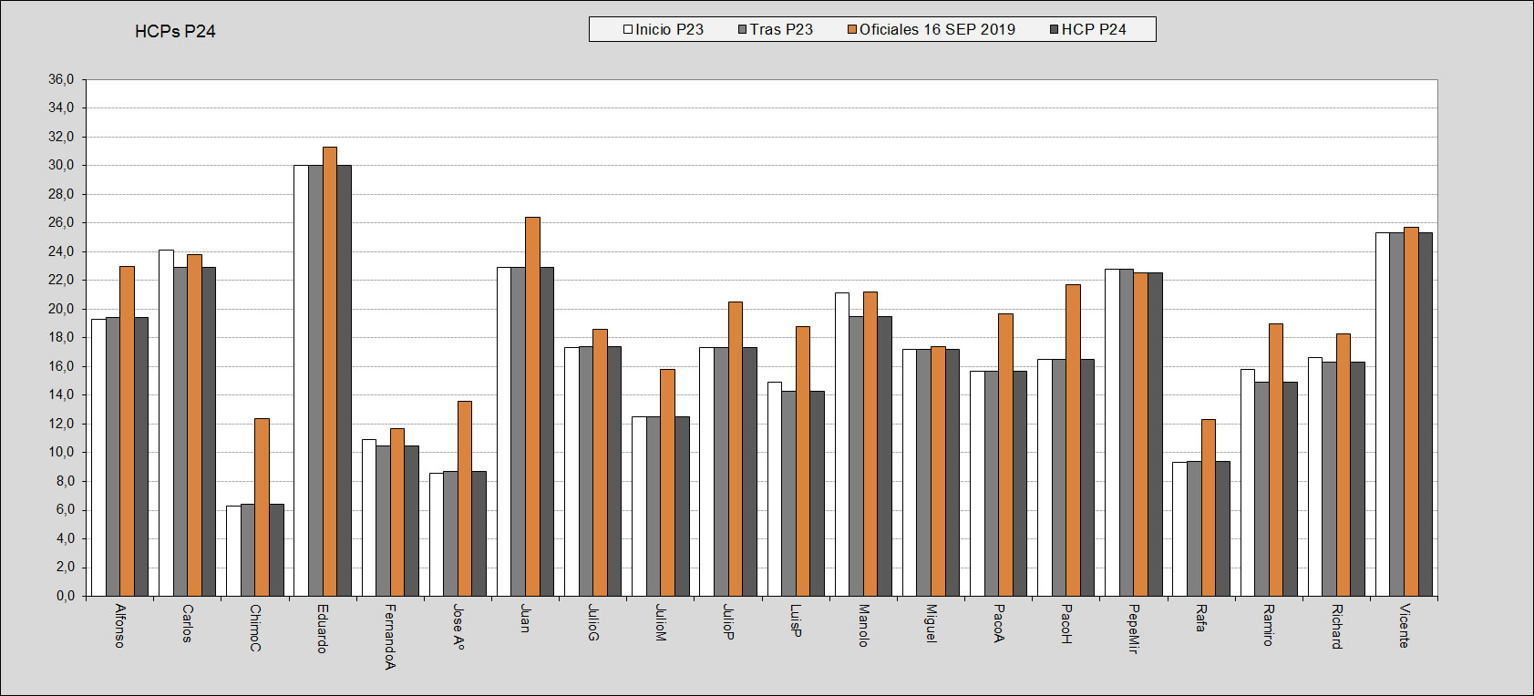Click the 'HCPs P24' chart title
The image size is (1534, 696).
tap(175, 32)
